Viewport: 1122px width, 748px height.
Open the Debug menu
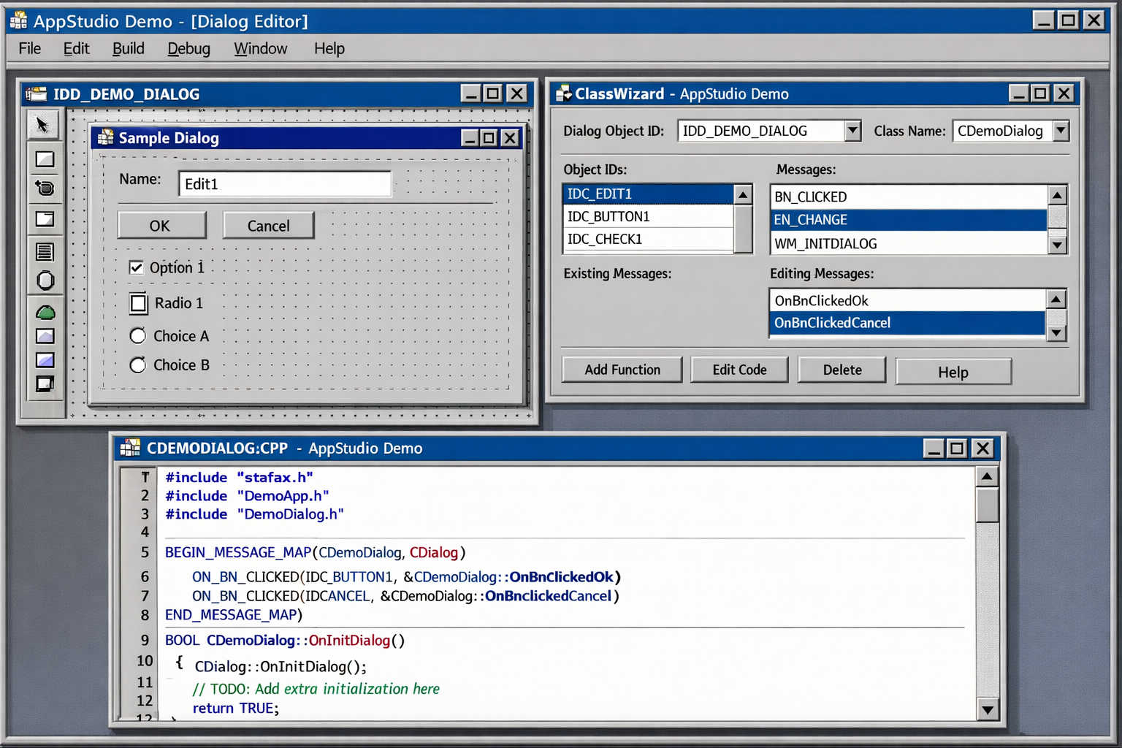(x=188, y=48)
